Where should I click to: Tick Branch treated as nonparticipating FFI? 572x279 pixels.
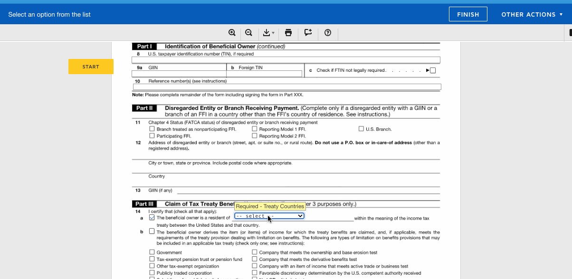tap(152, 129)
